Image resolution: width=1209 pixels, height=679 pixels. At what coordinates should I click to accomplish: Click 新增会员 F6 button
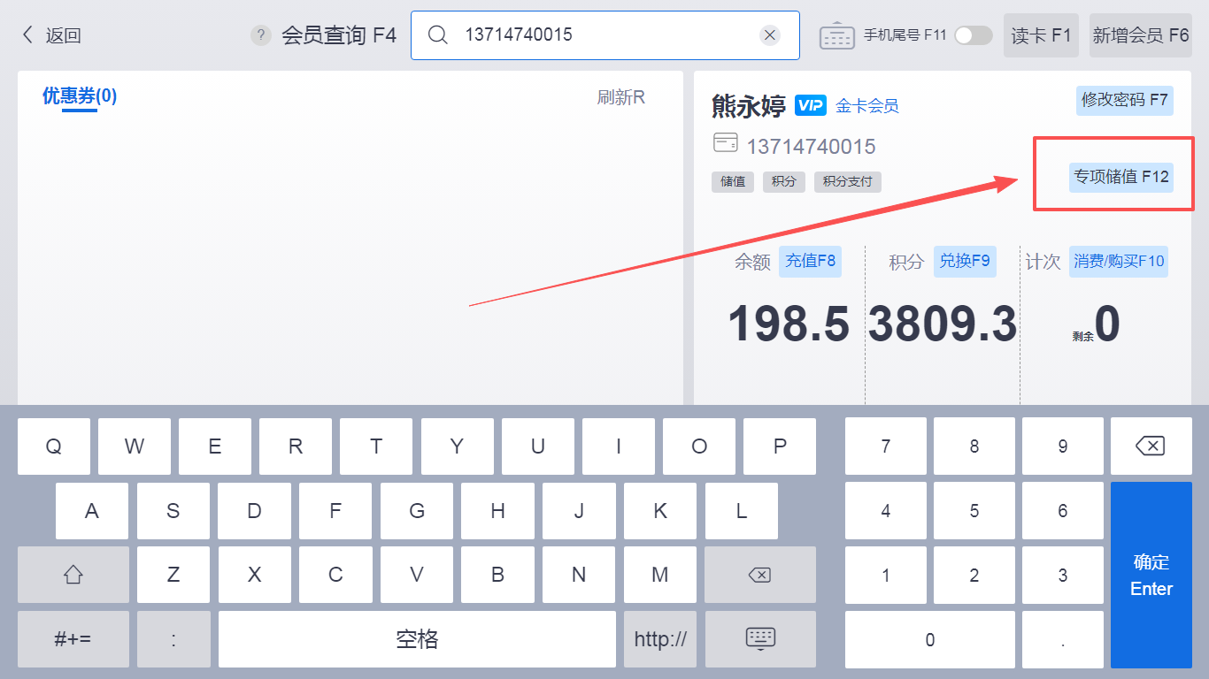[1140, 35]
